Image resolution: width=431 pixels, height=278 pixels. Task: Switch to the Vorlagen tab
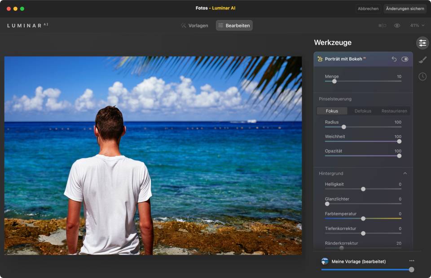click(194, 26)
